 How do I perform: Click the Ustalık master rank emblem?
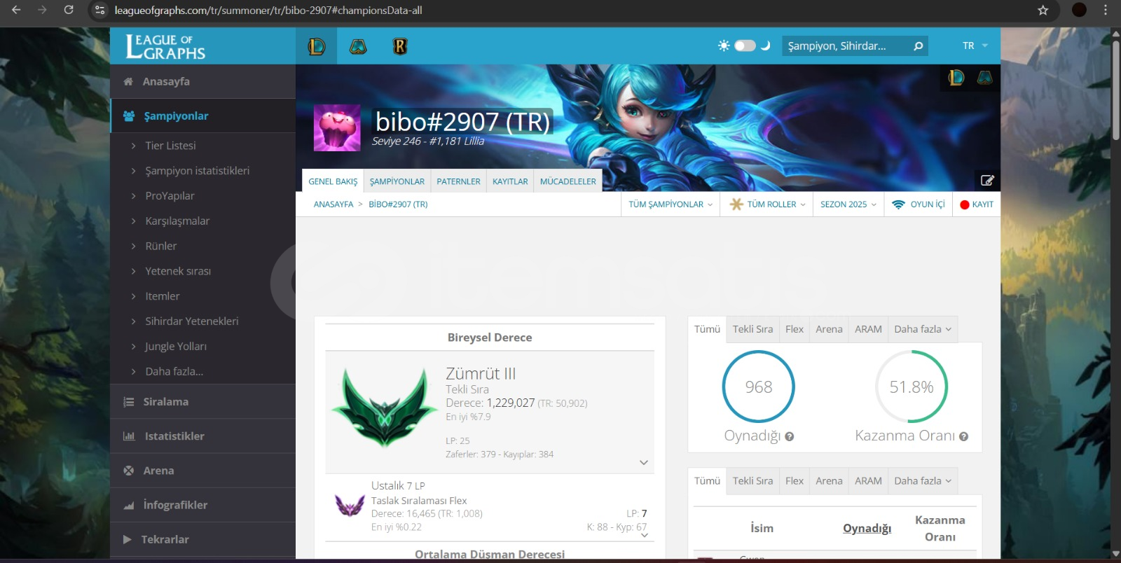click(350, 505)
